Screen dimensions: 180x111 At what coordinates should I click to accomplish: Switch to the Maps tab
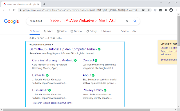coord(49,31)
